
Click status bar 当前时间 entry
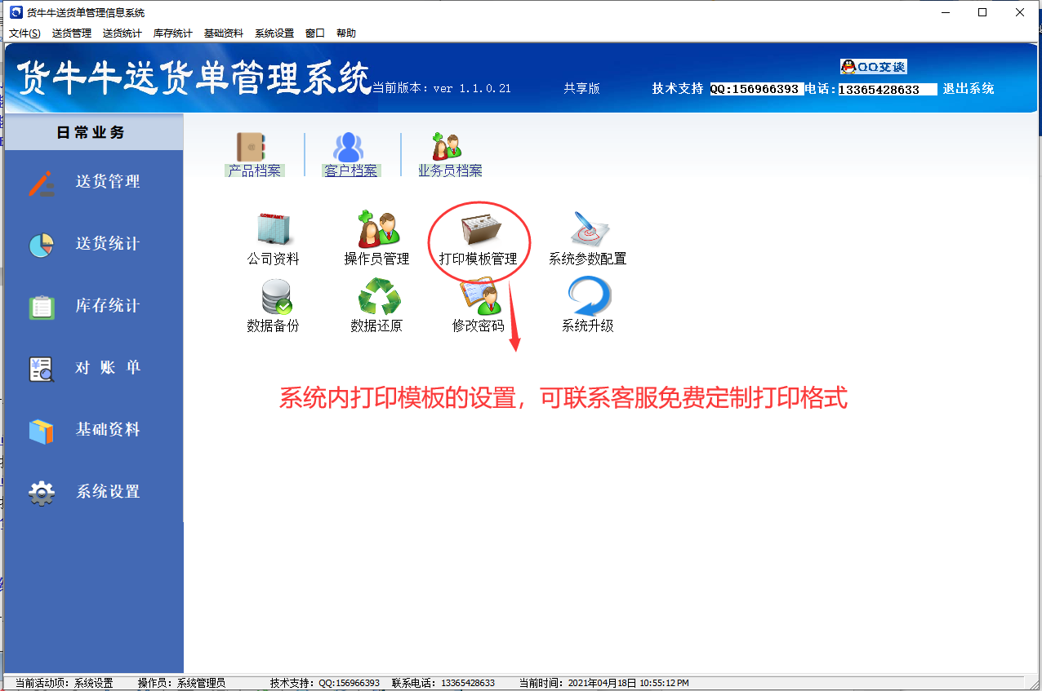pos(604,683)
